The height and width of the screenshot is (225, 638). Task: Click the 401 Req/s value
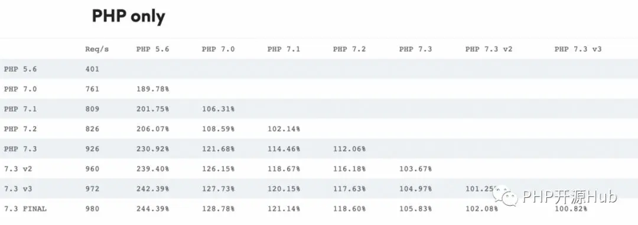(92, 69)
